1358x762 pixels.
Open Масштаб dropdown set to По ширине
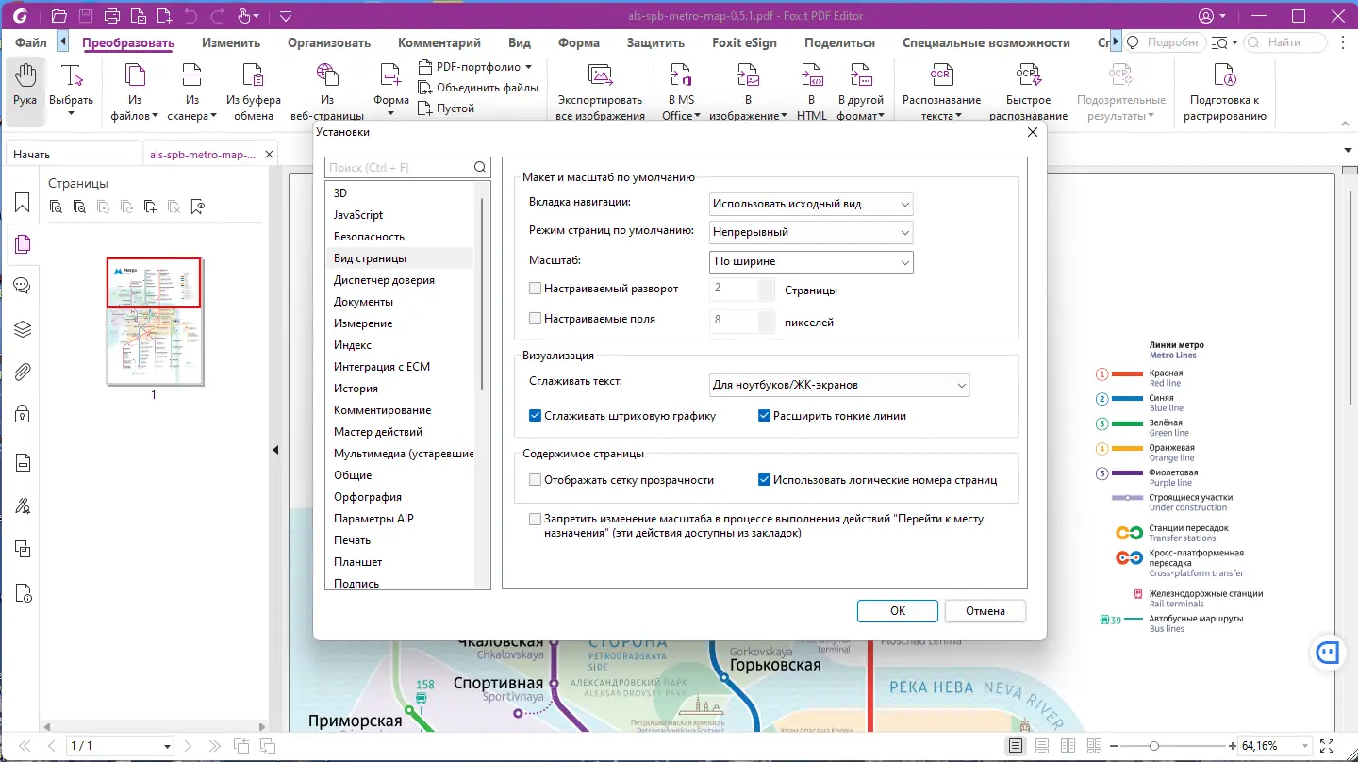tap(811, 261)
